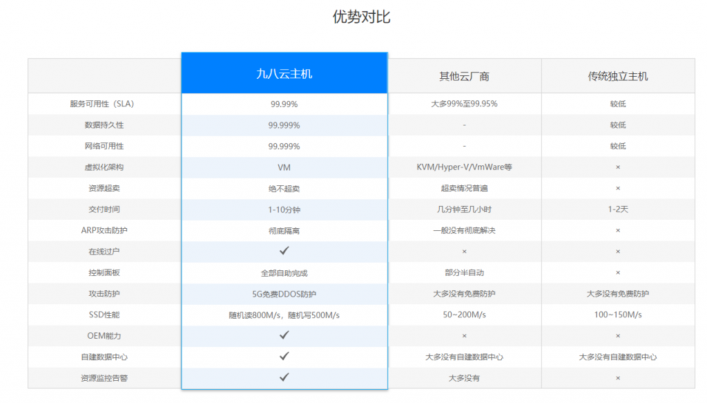Click the 几分钟至几小时 cell
The image size is (707, 403).
click(465, 209)
